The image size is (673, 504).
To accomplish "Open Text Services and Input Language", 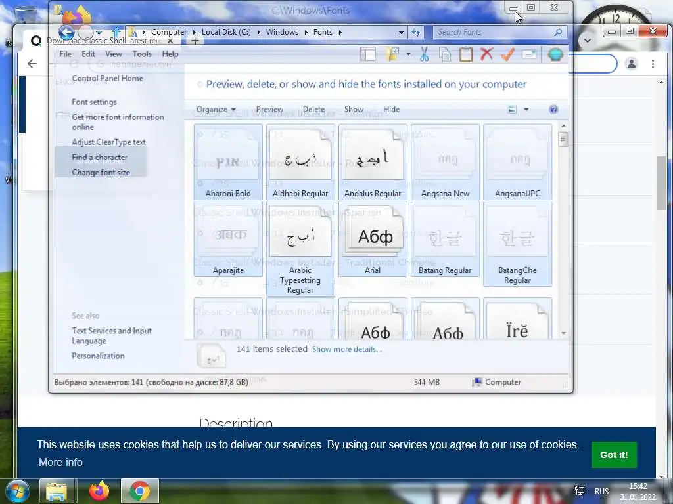I will coord(112,335).
